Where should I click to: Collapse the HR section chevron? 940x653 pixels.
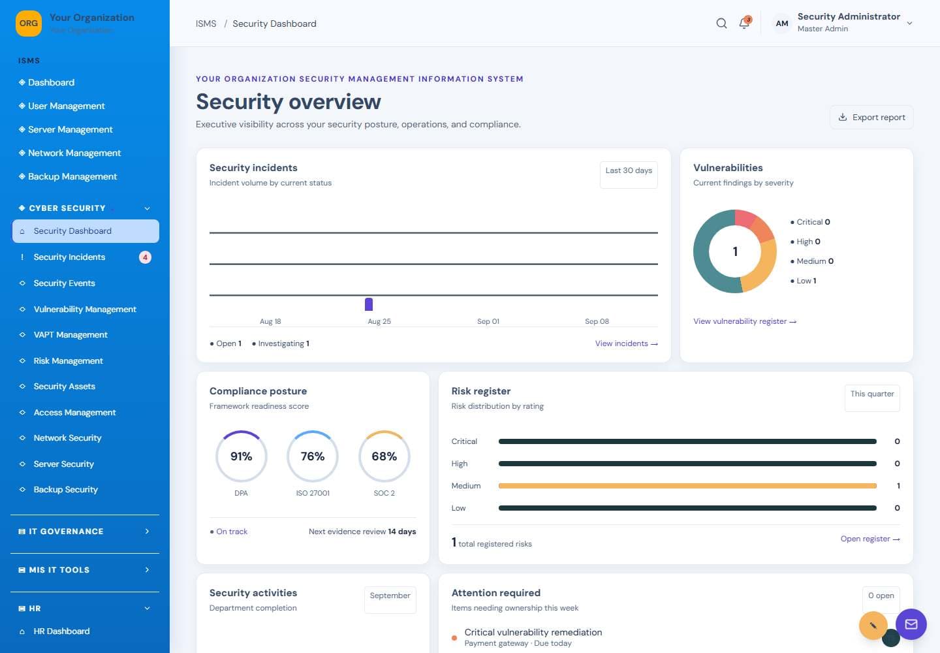(147, 609)
